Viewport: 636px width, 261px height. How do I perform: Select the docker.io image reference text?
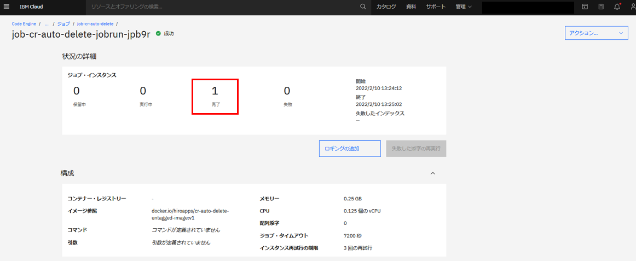[x=190, y=214]
